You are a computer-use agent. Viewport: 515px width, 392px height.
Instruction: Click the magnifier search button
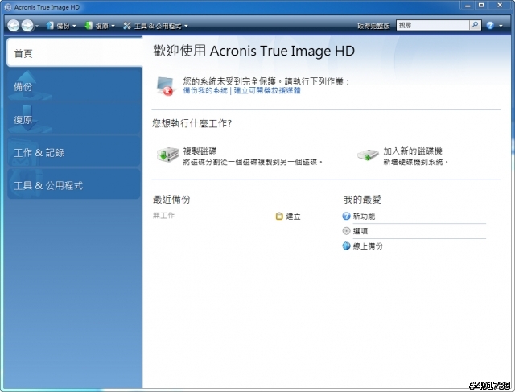475,25
